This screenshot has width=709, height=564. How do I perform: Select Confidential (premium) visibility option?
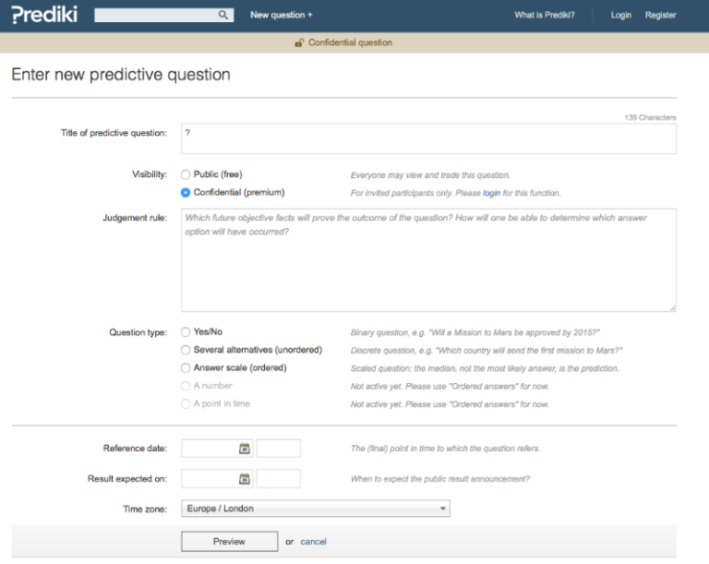point(186,193)
